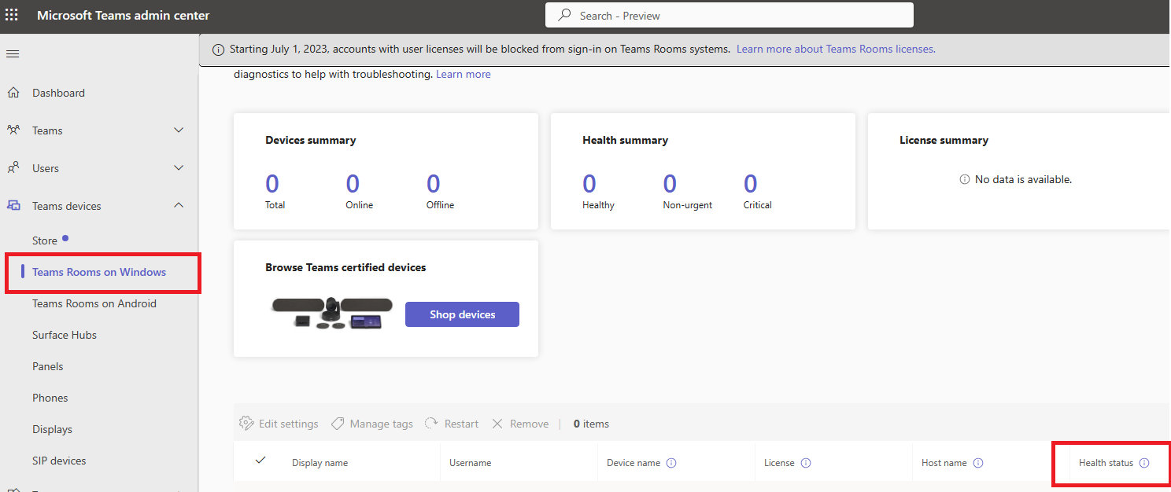
Task: Click the Critical count in Health summary
Action: coord(751,184)
